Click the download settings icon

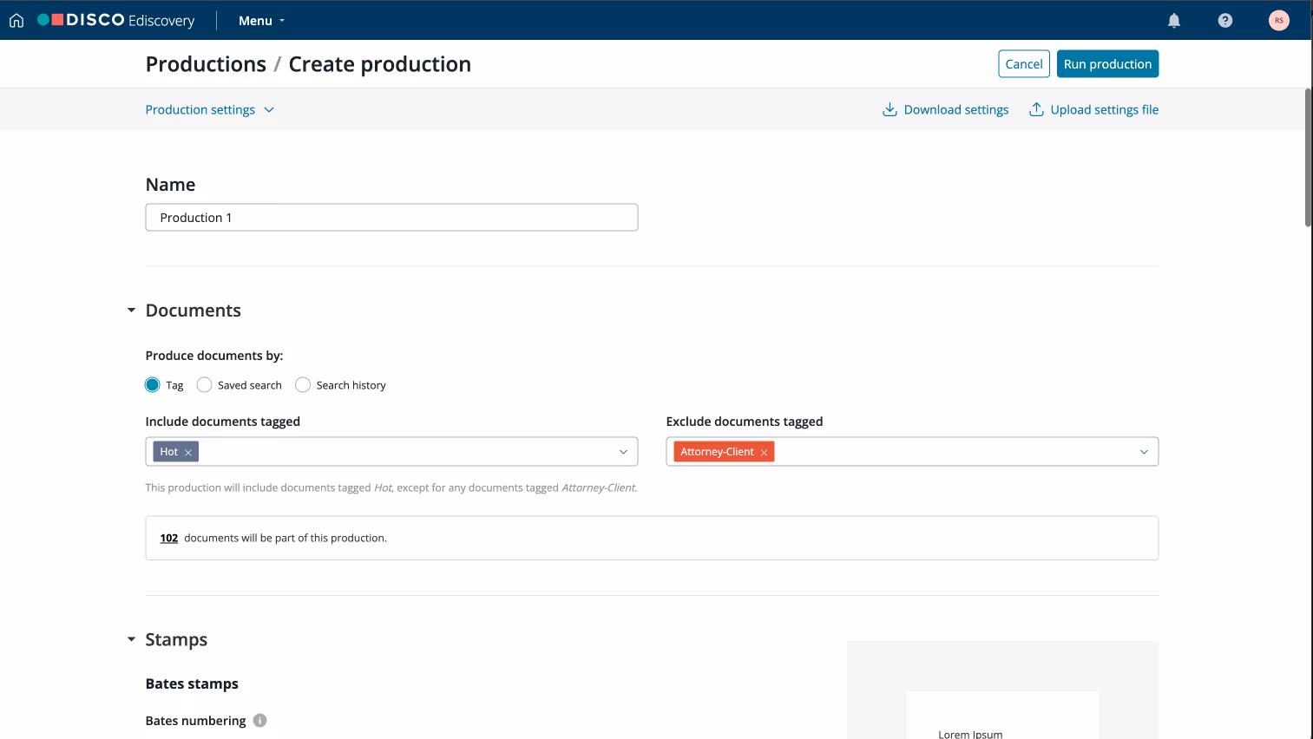click(x=890, y=109)
